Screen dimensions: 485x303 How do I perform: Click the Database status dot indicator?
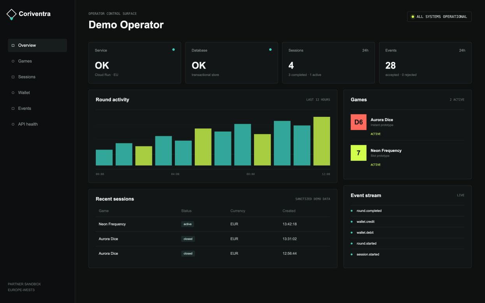click(270, 49)
